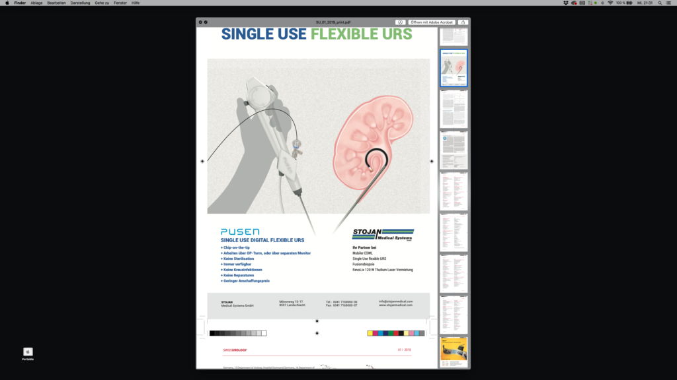Click the "+ Chip-on-the-tip" bullet text

tap(235, 248)
